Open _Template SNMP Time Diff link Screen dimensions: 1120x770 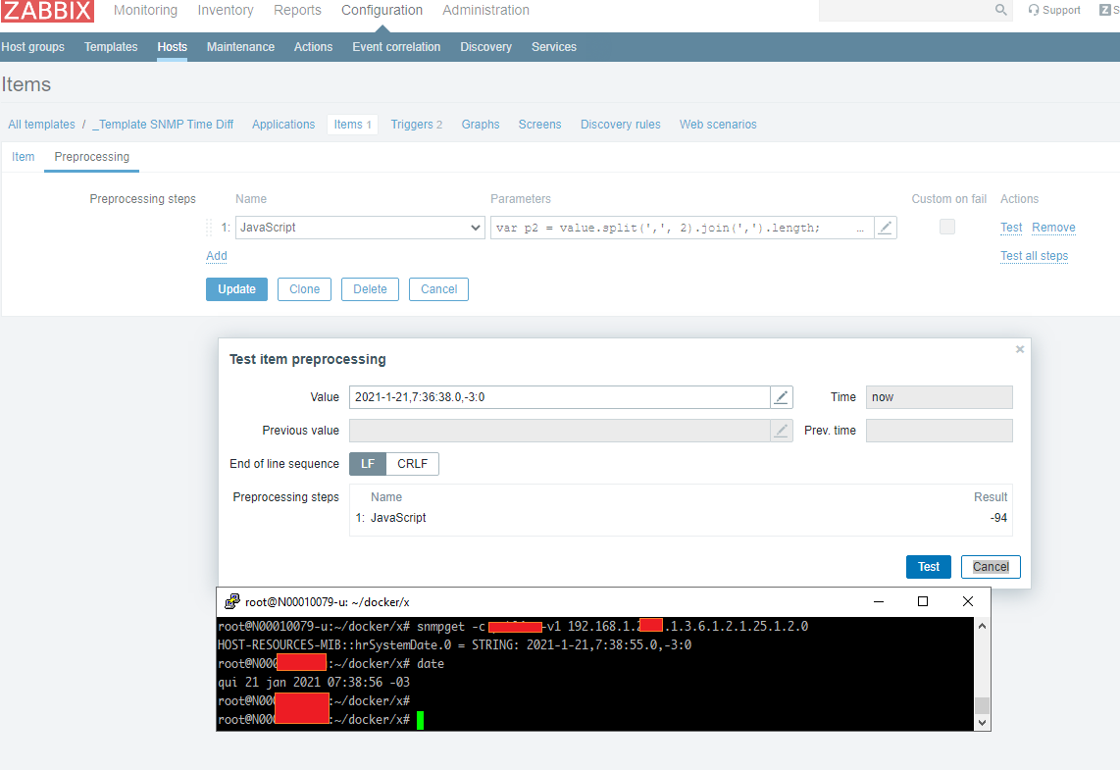click(x=164, y=125)
